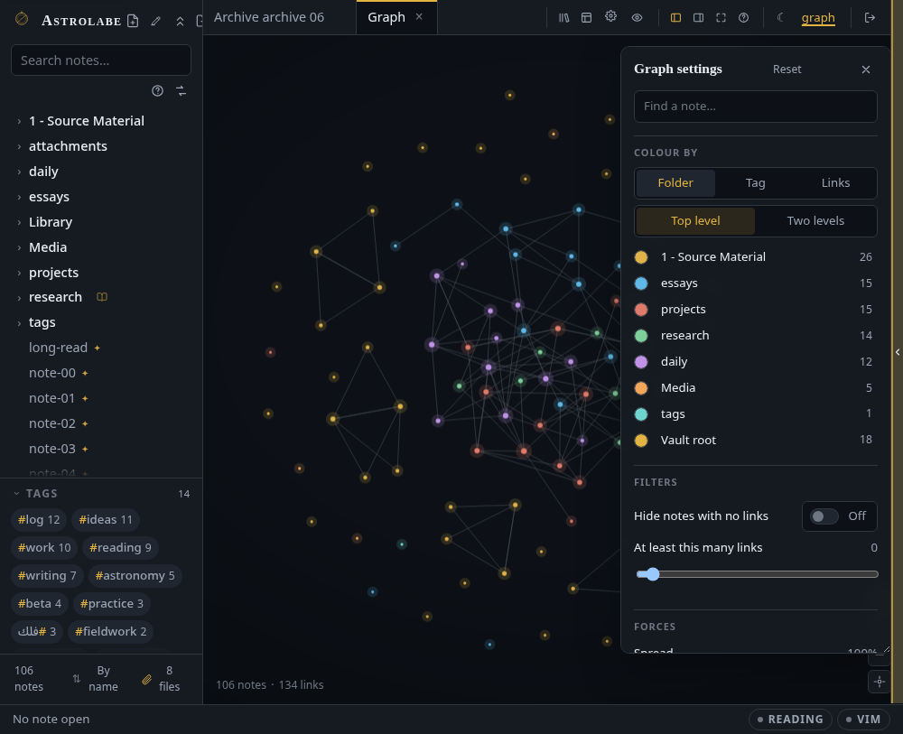Image resolution: width=903 pixels, height=734 pixels.
Task: Collapse all folders with the double-chevron icon
Action: pyautogui.click(x=181, y=22)
